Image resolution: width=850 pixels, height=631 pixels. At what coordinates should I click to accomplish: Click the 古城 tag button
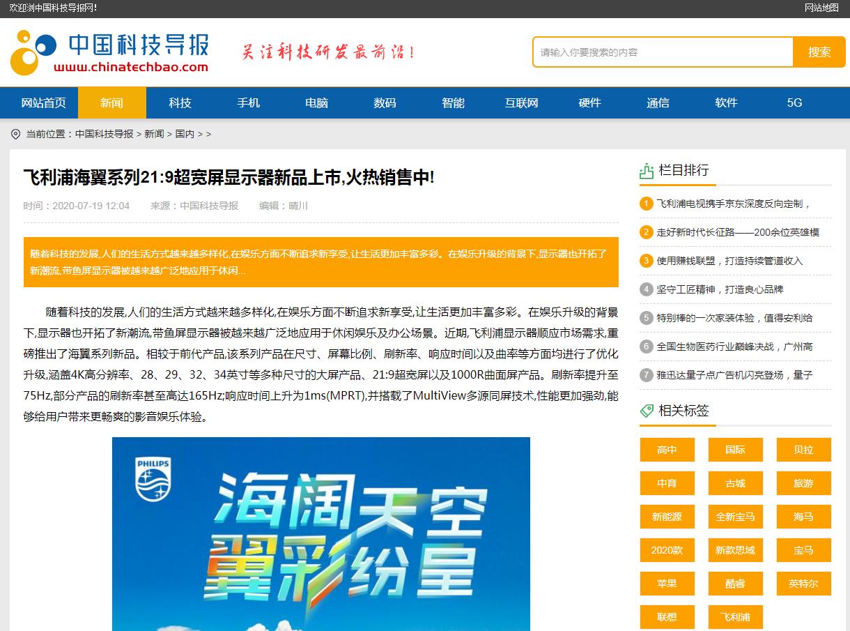736,483
